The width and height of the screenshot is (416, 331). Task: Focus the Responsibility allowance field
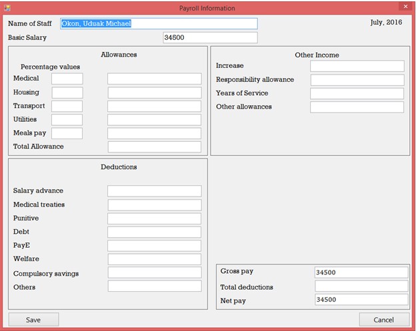click(357, 80)
